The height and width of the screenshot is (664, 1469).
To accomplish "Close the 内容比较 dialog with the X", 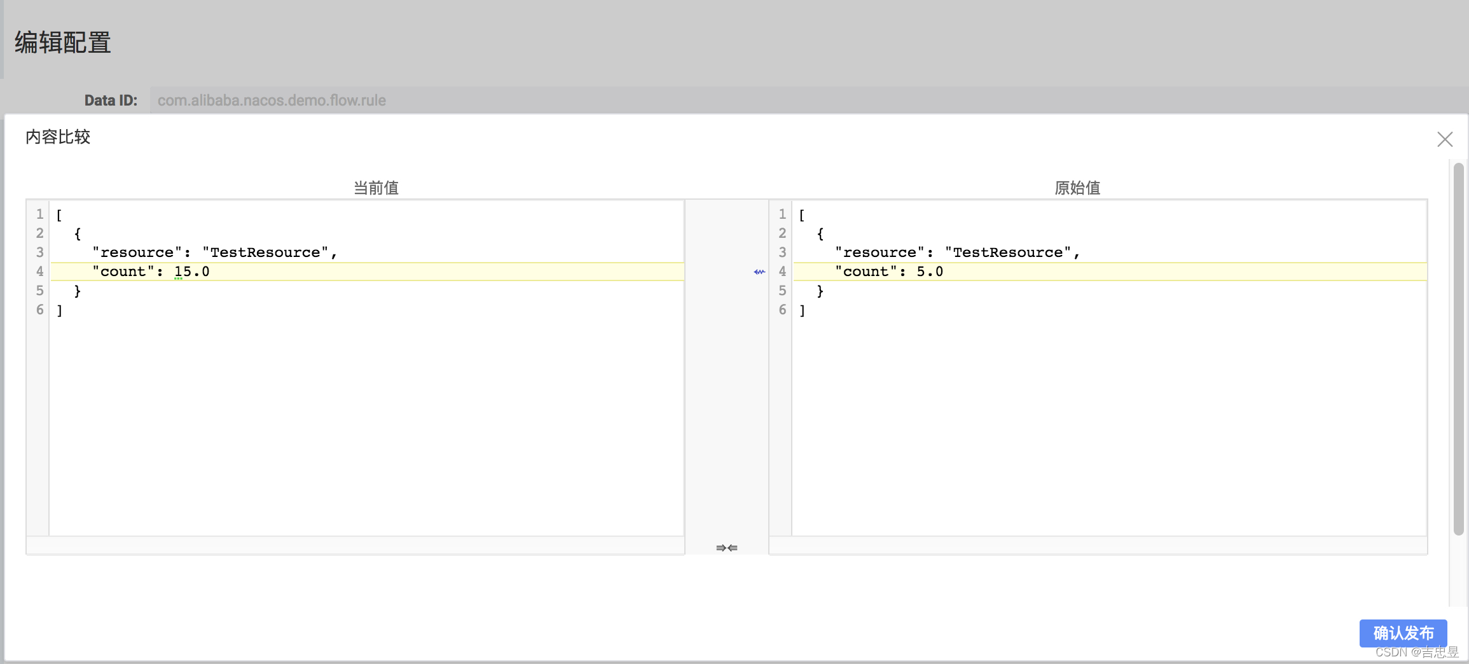I will (x=1444, y=139).
